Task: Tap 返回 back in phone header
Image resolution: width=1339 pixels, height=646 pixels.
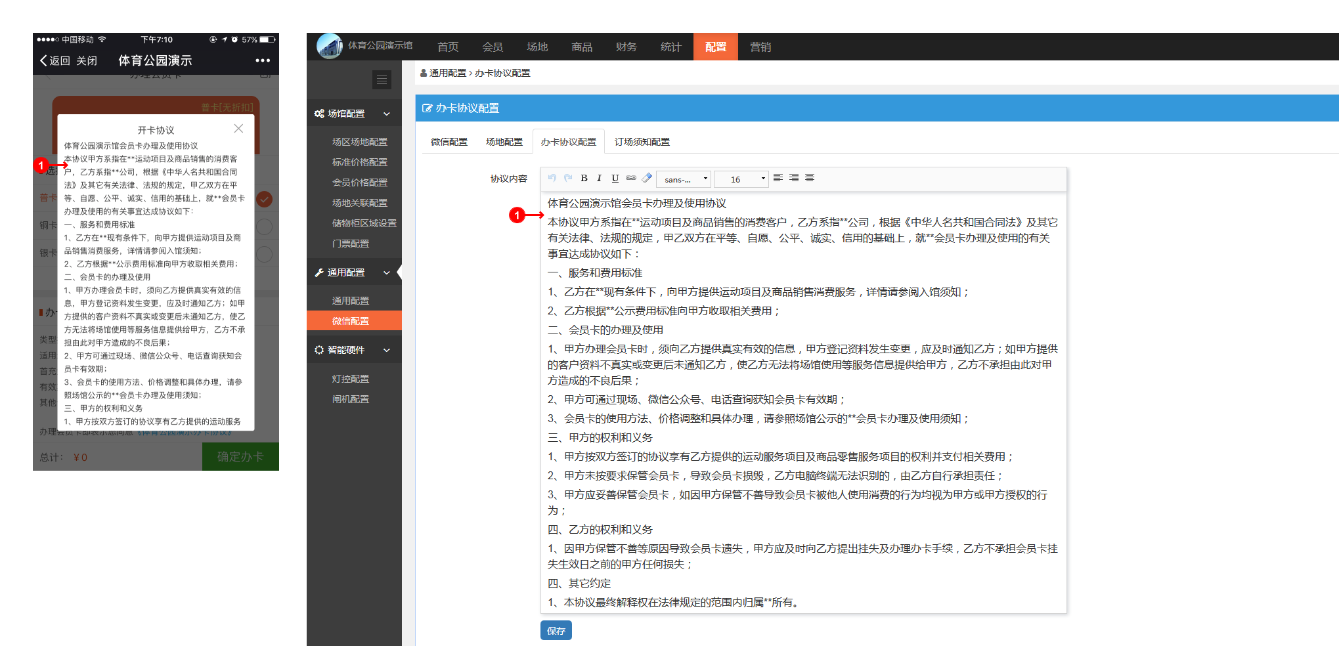Action: pyautogui.click(x=55, y=60)
